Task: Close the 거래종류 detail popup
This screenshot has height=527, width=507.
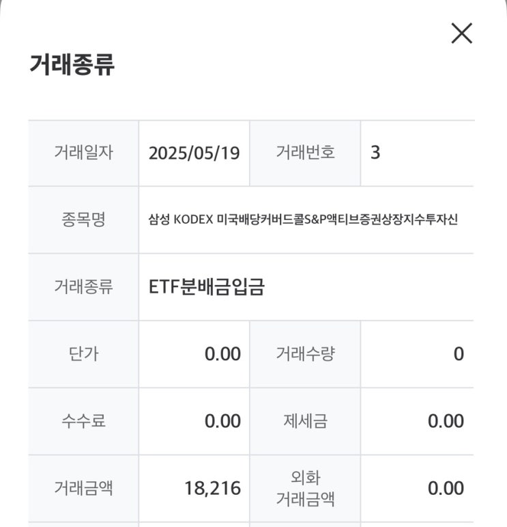Action: coord(462,33)
